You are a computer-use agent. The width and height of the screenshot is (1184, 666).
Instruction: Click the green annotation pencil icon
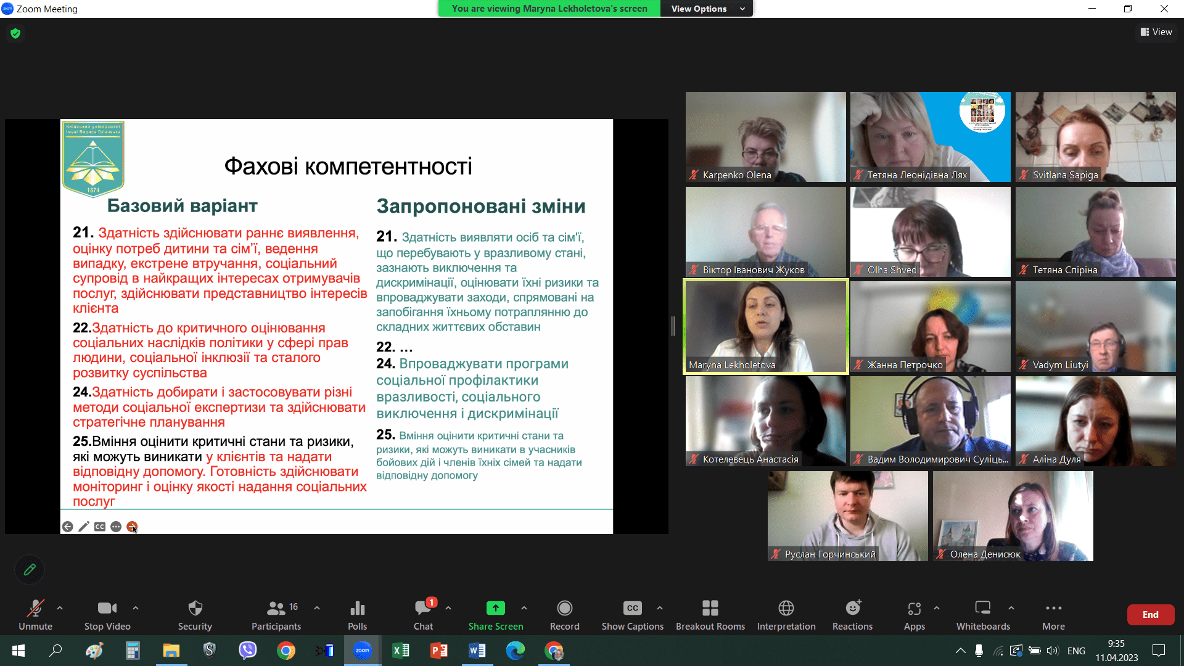[x=30, y=570]
